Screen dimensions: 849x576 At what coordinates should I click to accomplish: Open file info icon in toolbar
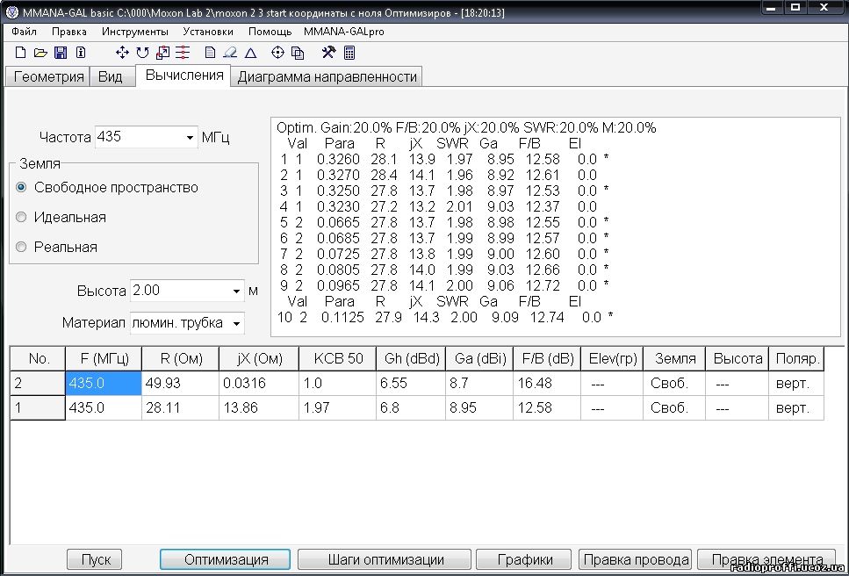click(x=81, y=53)
